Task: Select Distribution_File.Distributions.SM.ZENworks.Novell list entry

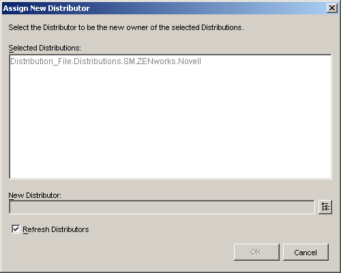Action: click(106, 61)
